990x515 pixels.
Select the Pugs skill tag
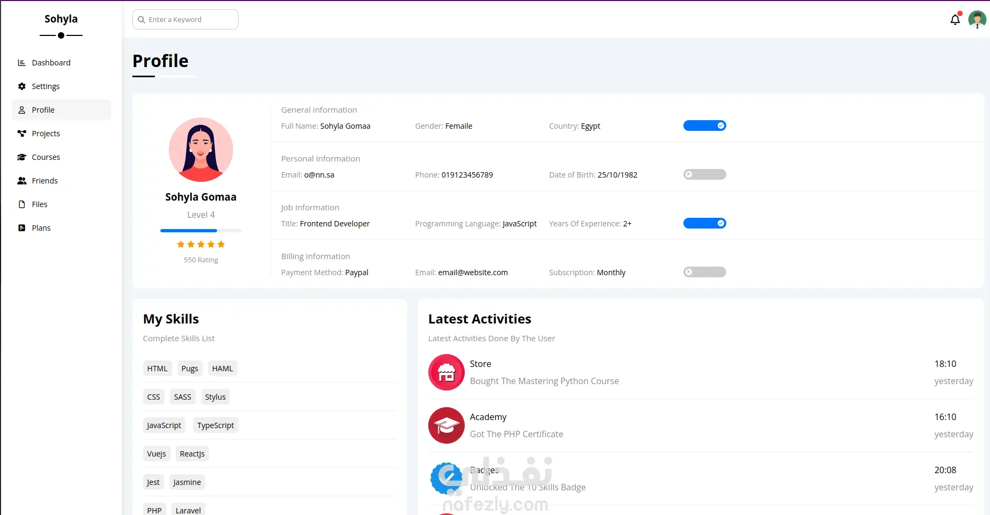click(x=190, y=369)
